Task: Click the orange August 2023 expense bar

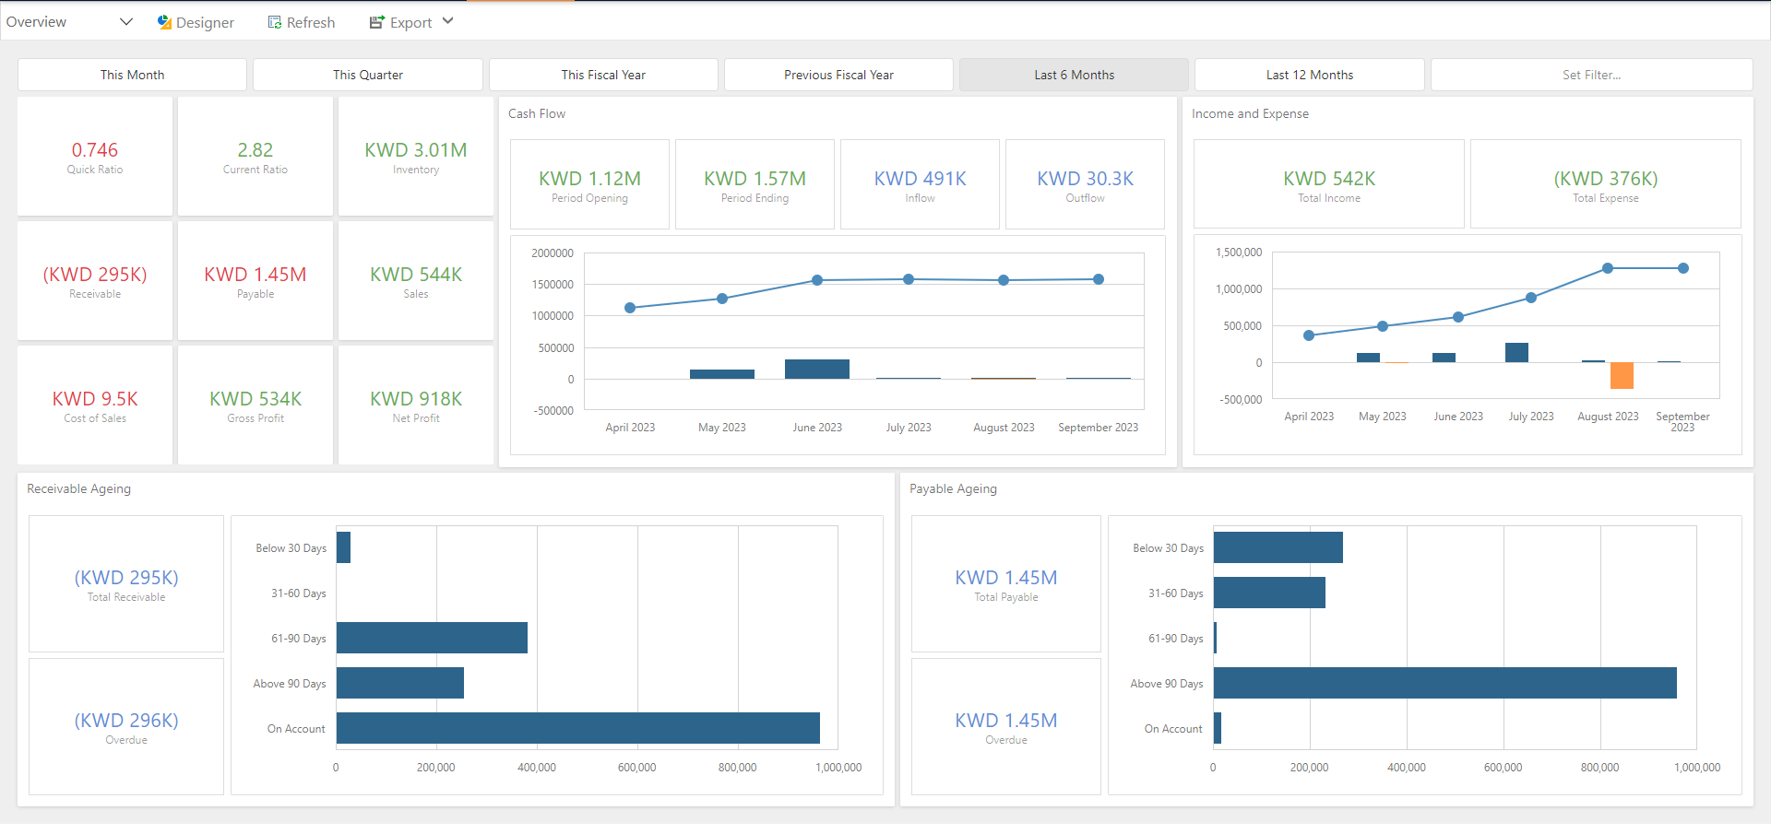Action: click(1622, 375)
